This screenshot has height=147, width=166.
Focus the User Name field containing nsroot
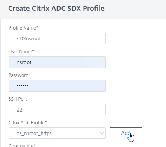coord(57,62)
